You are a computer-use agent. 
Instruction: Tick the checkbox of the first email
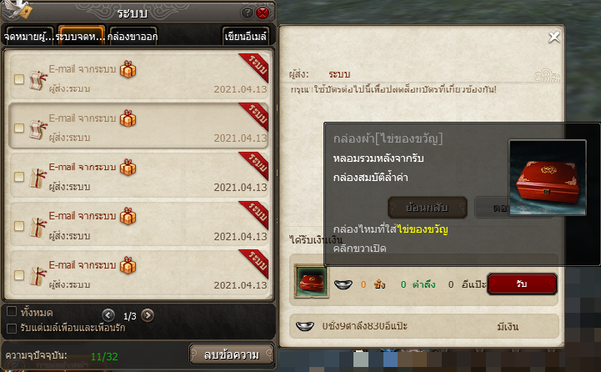[x=19, y=79]
